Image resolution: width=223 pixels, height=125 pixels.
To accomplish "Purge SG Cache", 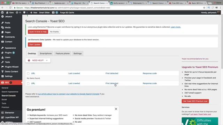I will coord(67,12).
